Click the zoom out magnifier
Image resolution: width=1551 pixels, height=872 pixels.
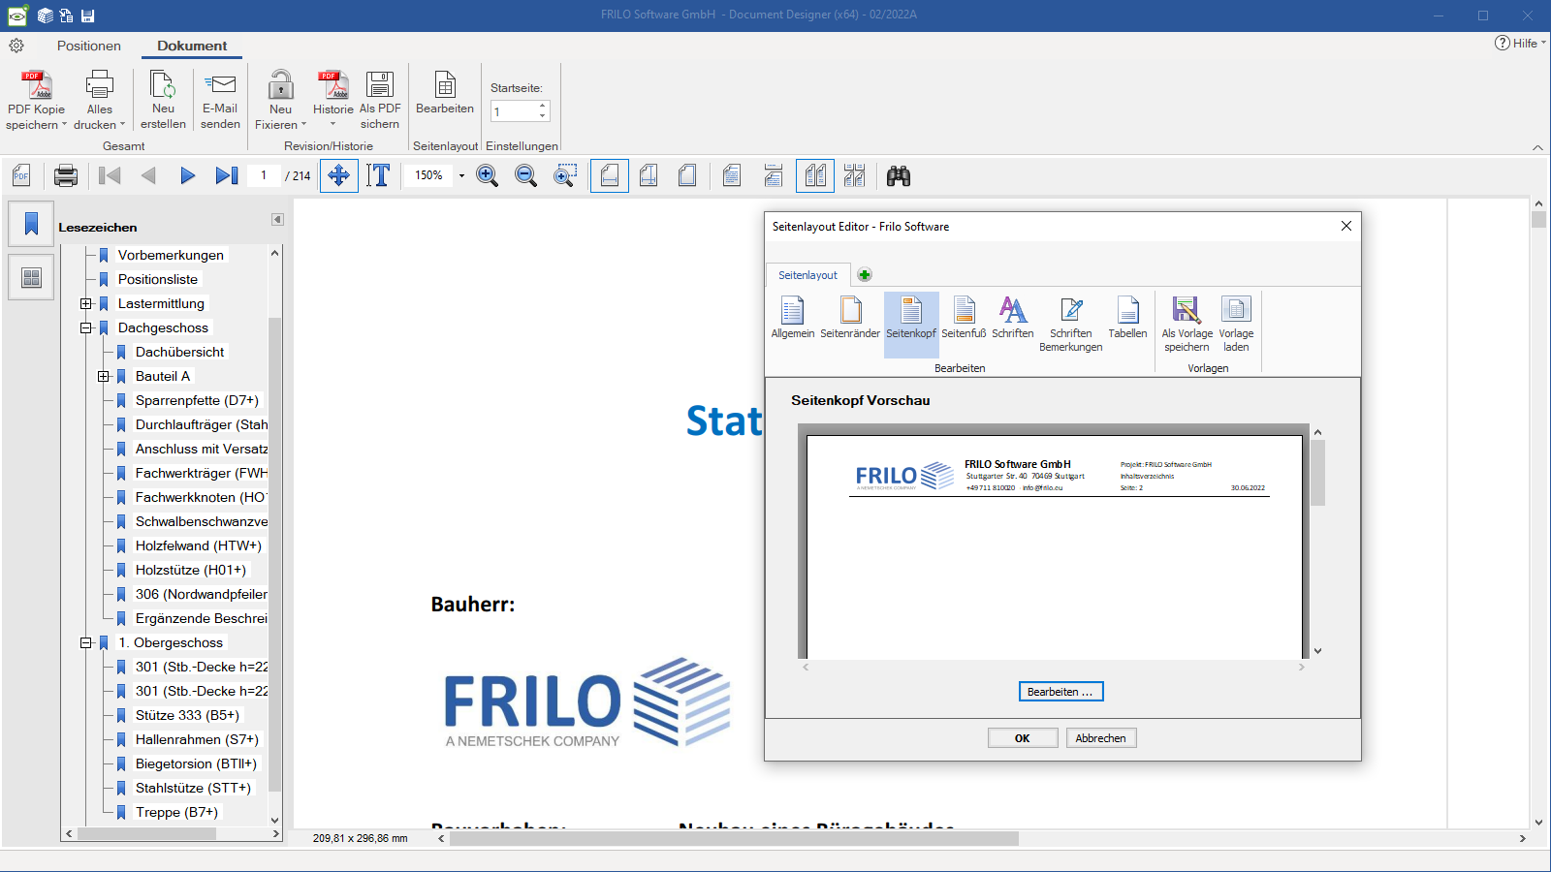526,175
